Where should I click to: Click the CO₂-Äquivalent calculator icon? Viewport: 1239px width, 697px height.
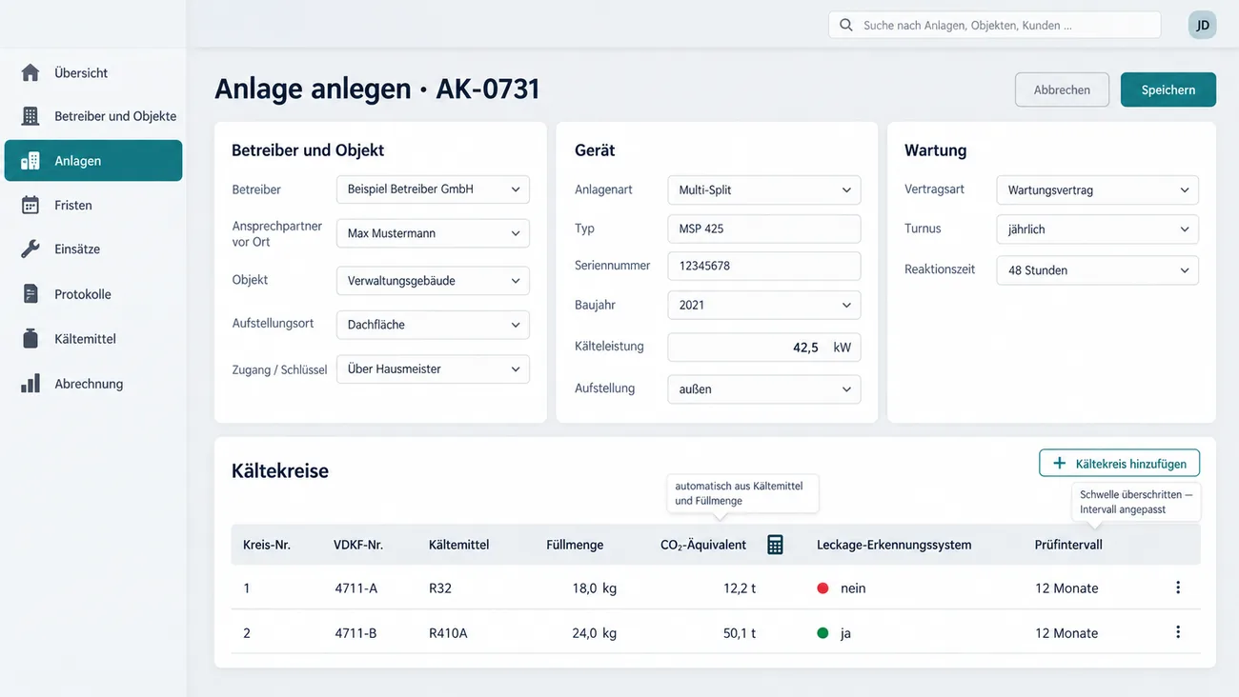pyautogui.click(x=775, y=545)
